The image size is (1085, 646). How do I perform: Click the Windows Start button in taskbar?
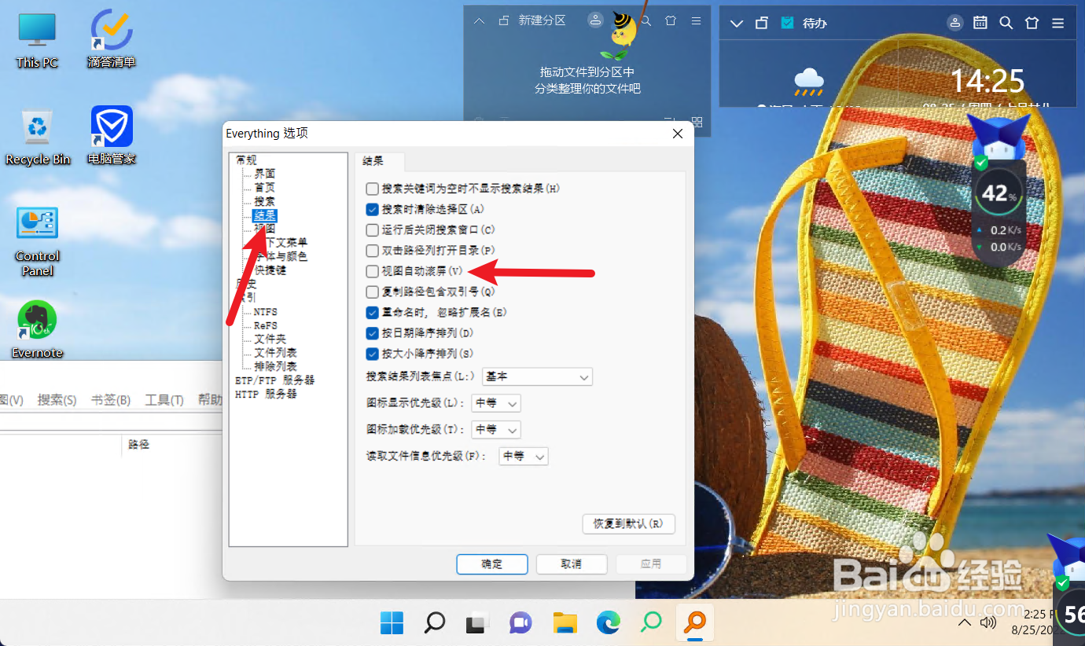coord(392,622)
